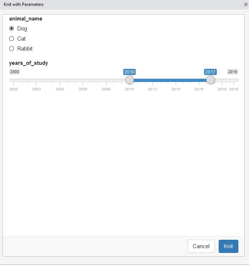Screen dimensions: 249x265
Task: Click the 2014 tick label on slider
Action: coord(176,89)
